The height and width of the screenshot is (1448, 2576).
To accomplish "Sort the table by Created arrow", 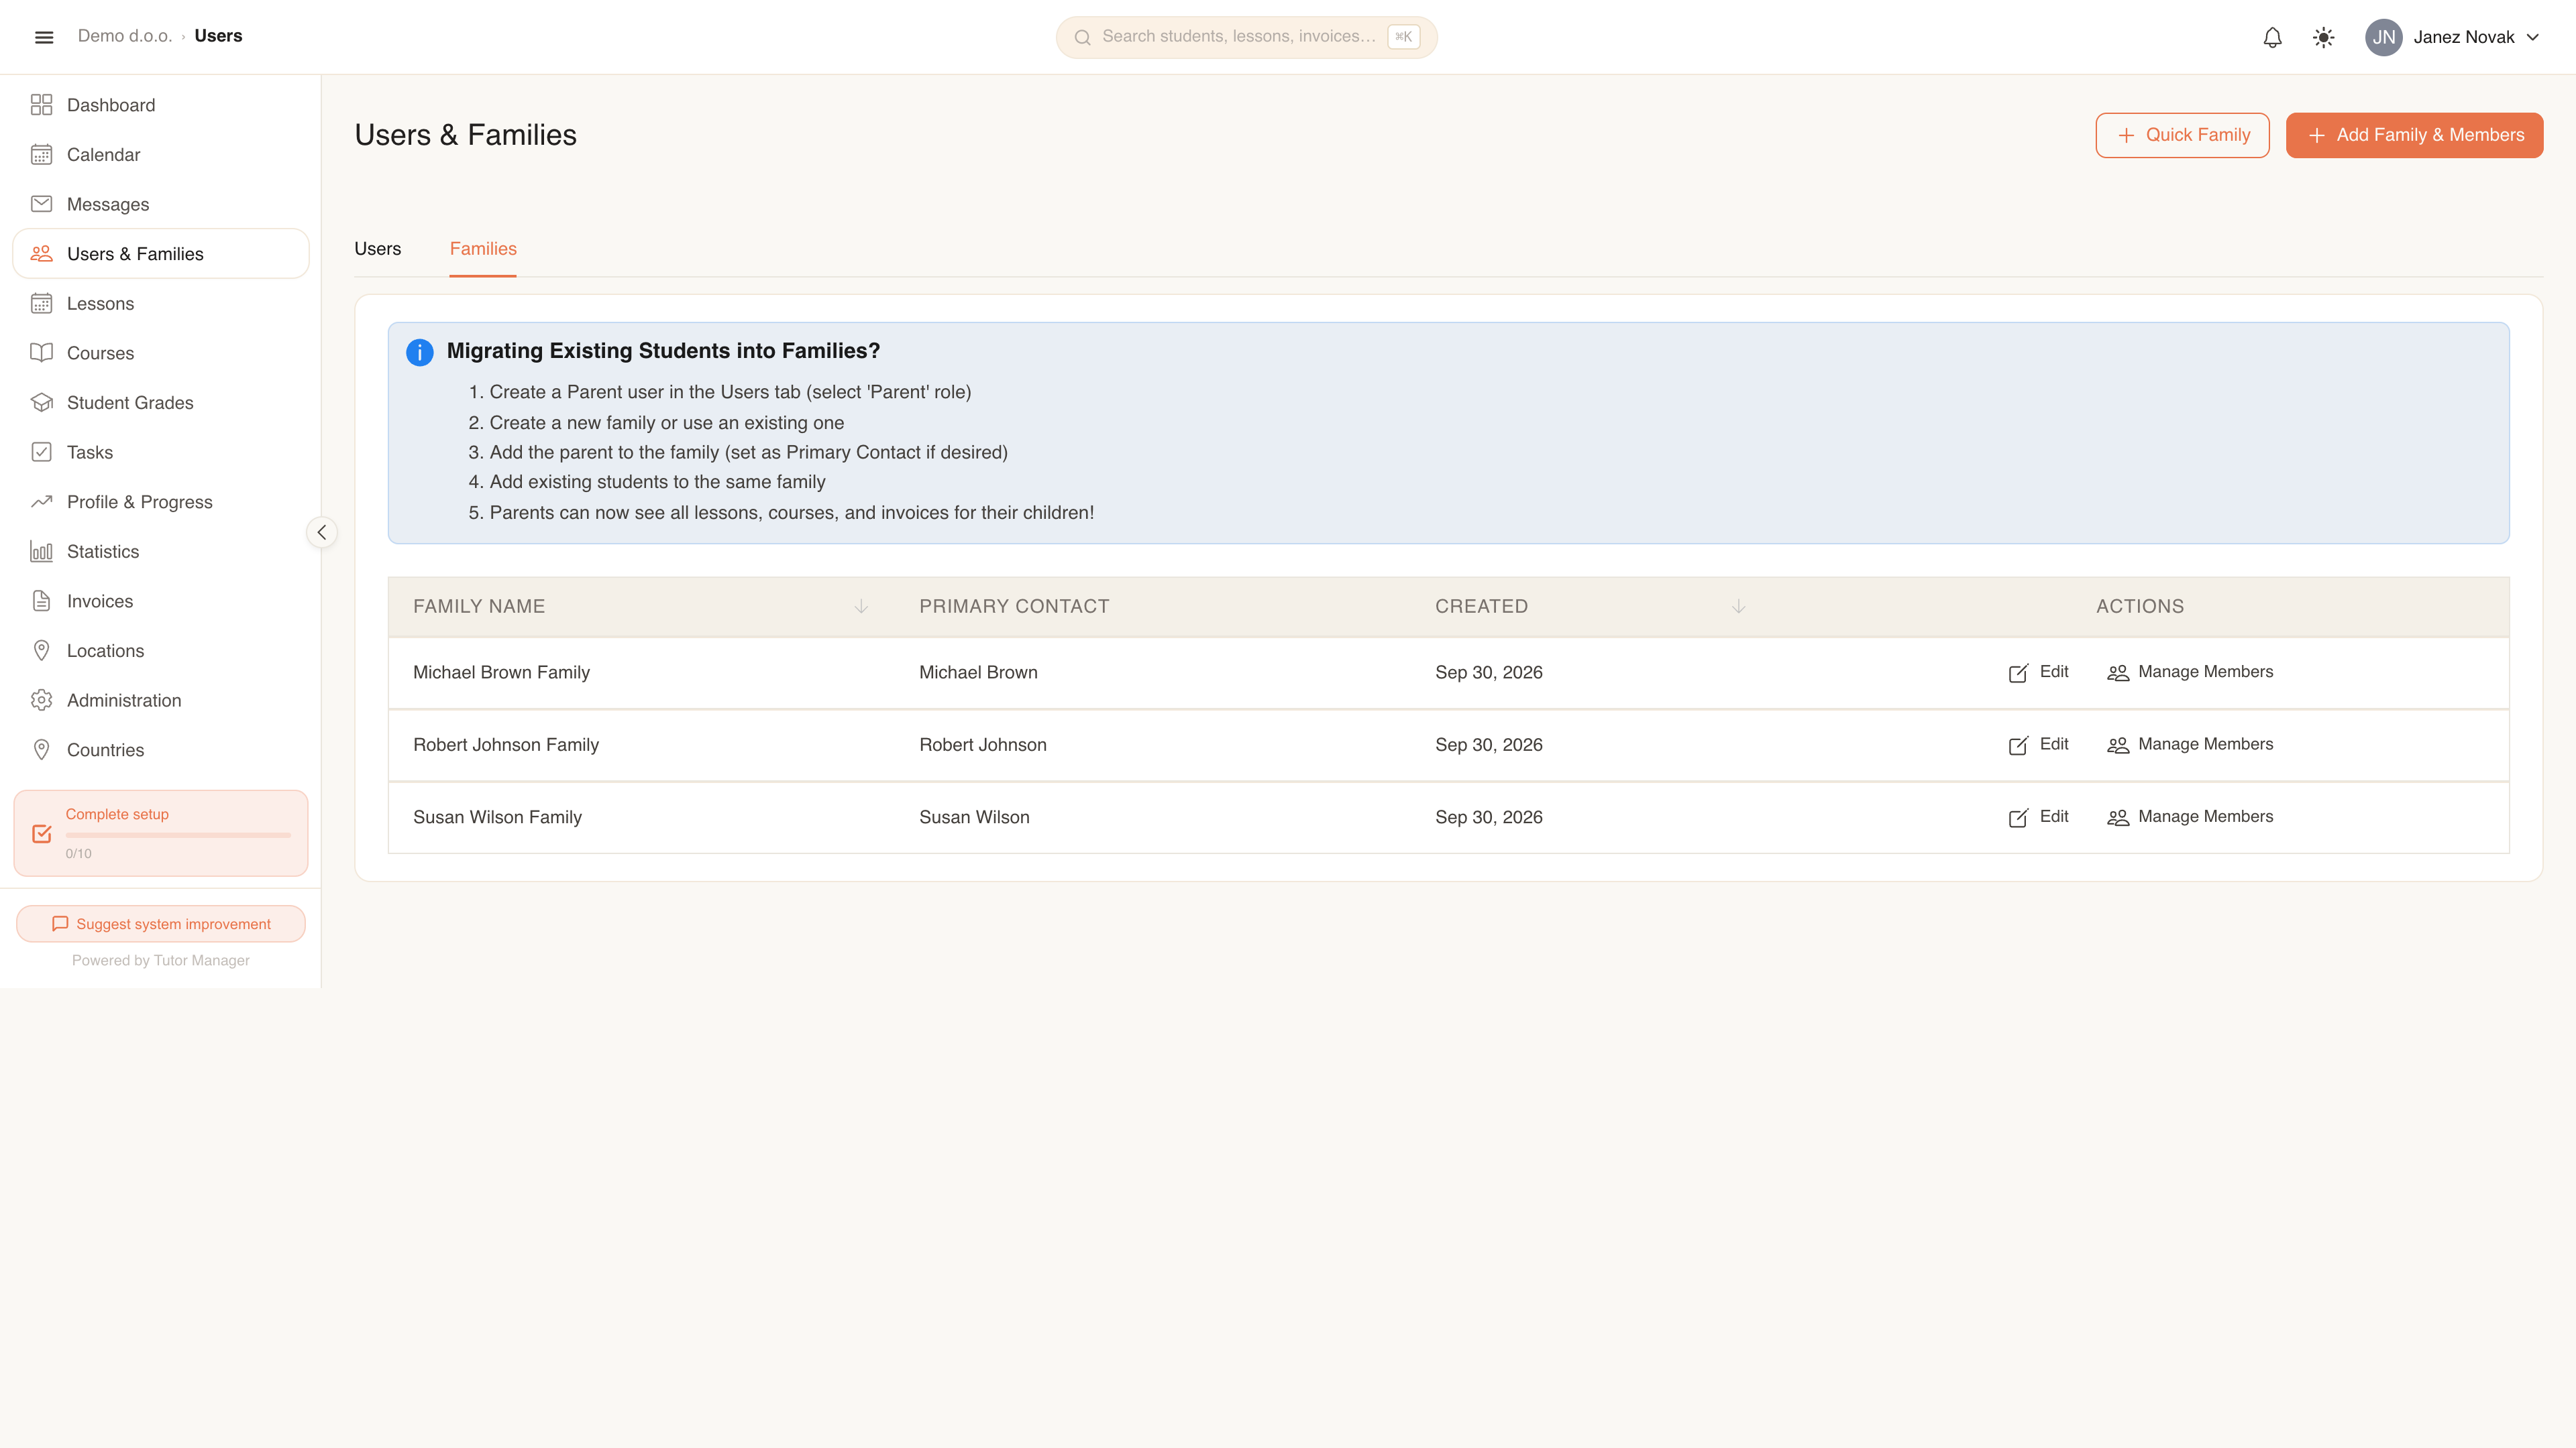I will coord(1738,607).
